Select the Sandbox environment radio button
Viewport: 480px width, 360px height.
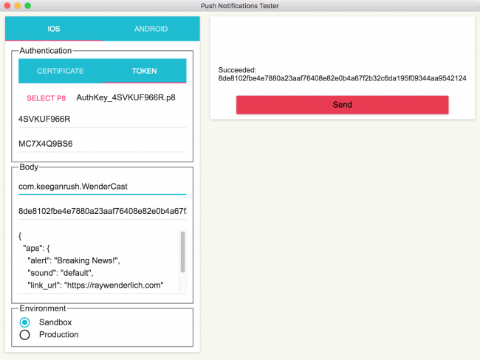coord(25,322)
